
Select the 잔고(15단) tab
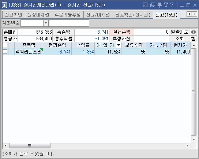pos(166,15)
